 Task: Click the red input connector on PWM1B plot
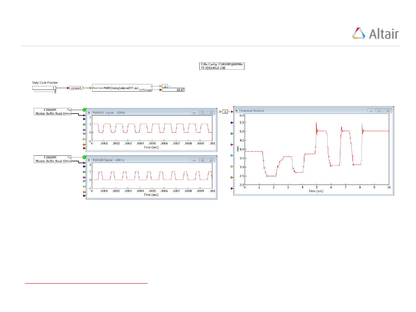84,163
